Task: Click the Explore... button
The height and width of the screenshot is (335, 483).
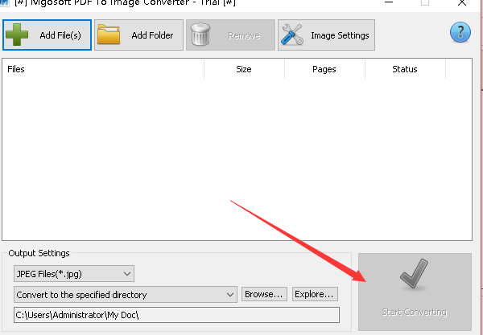Action: pos(315,294)
